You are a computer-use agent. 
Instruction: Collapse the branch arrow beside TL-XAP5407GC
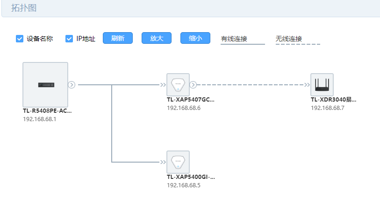tap(193, 85)
